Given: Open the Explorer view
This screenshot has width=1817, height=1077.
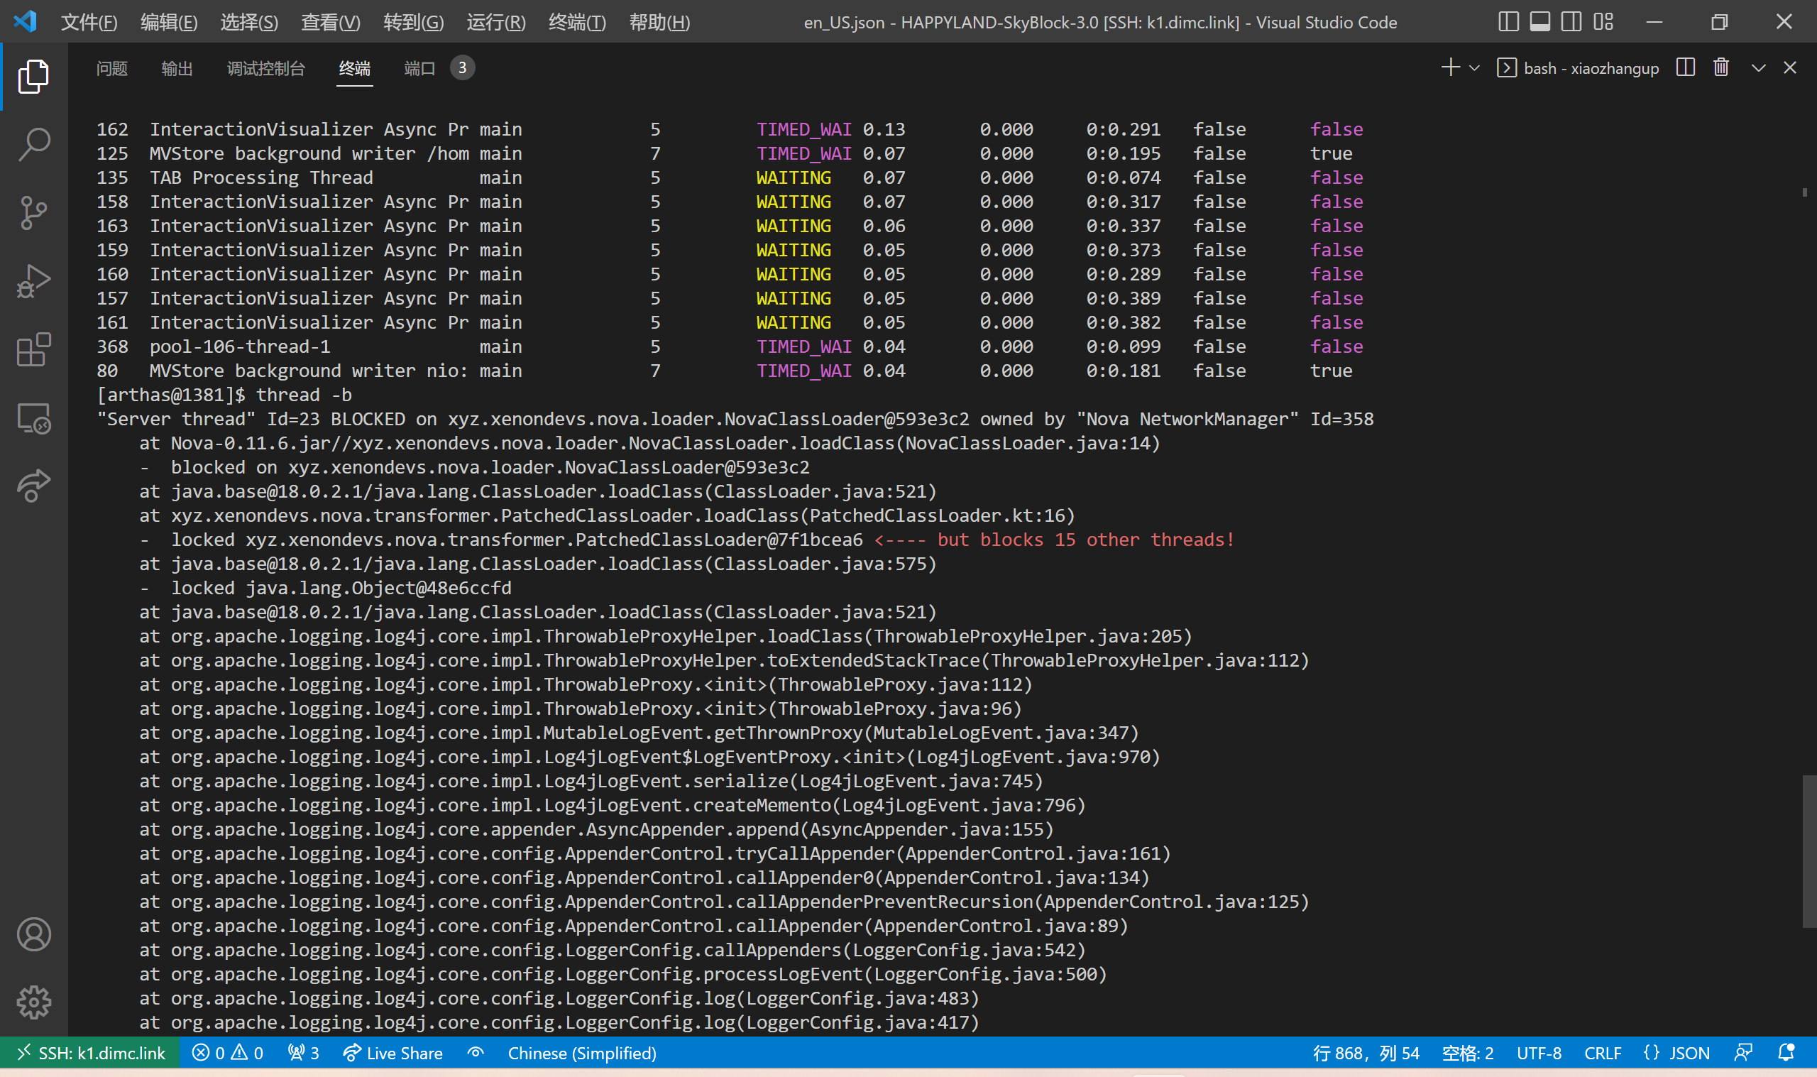Looking at the screenshot, I should (33, 75).
